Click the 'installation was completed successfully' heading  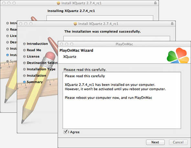(102, 32)
